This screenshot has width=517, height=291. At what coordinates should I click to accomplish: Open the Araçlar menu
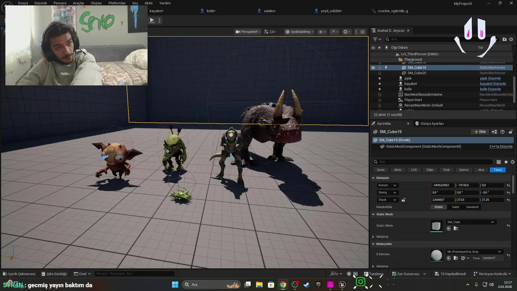[78, 3]
